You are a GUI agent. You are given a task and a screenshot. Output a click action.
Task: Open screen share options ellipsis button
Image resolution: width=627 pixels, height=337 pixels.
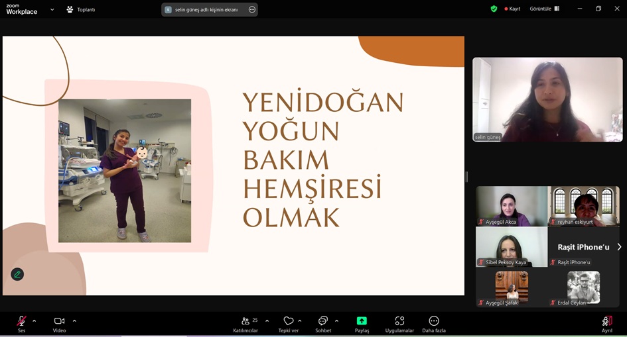[251, 9]
